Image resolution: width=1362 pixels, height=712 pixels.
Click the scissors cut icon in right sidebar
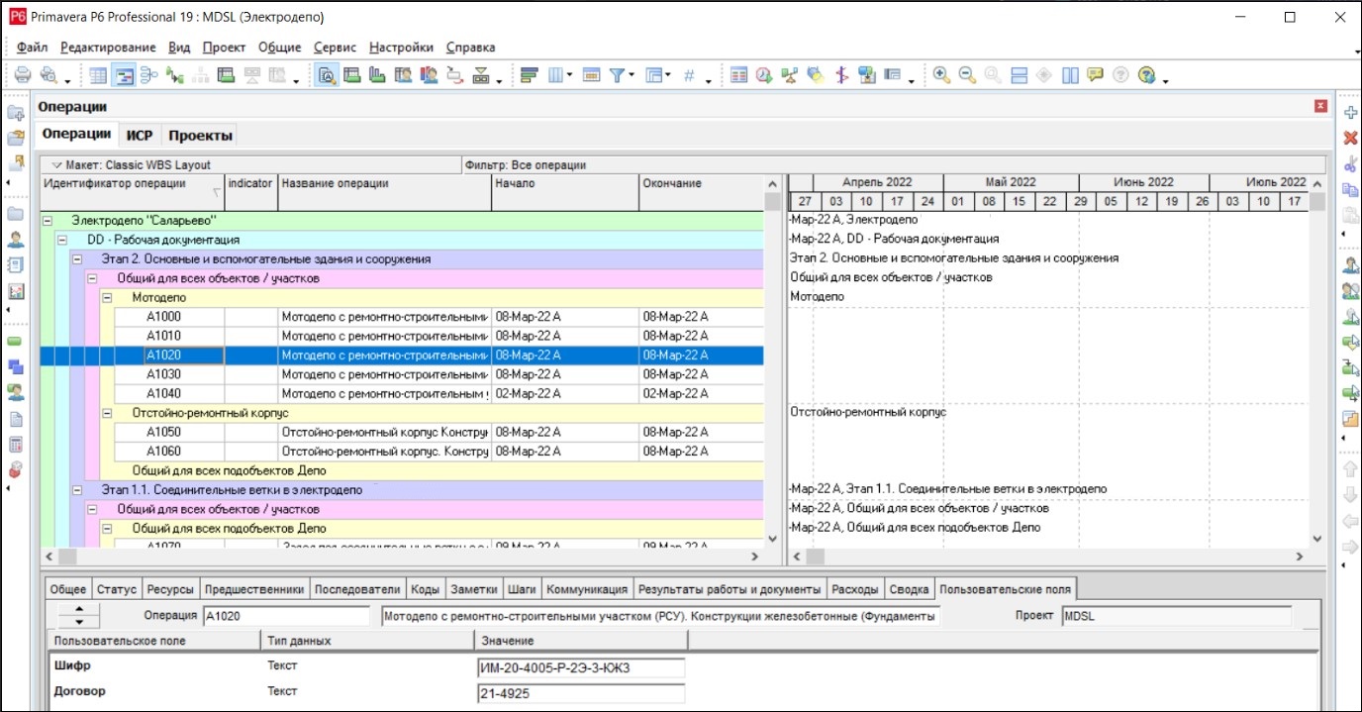point(1349,163)
